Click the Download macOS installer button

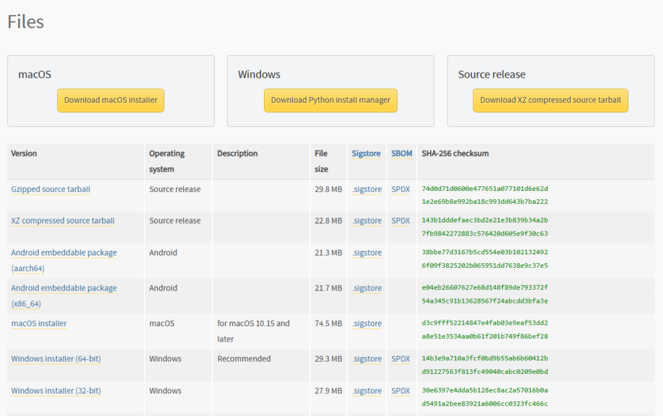[111, 100]
